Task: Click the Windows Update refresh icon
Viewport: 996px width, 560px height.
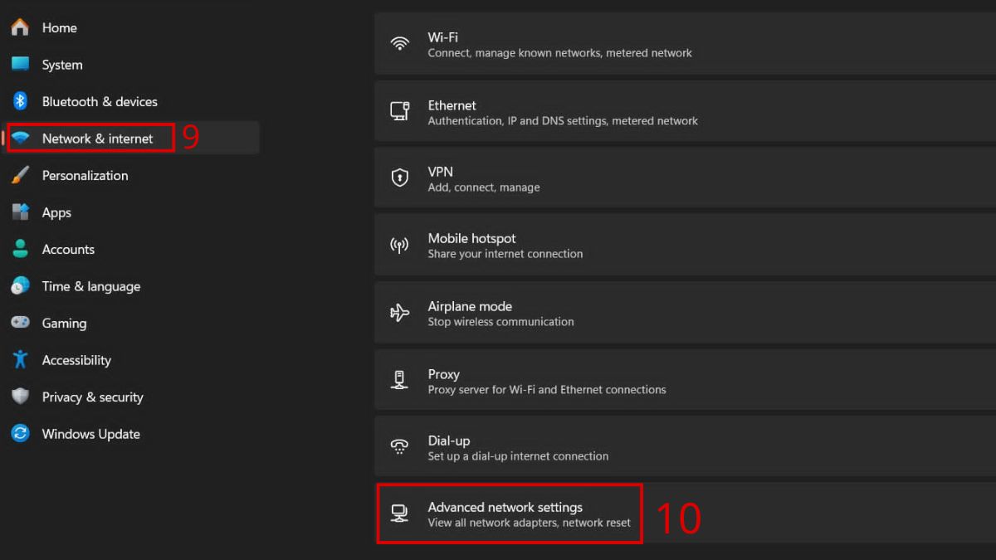Action: 21,434
